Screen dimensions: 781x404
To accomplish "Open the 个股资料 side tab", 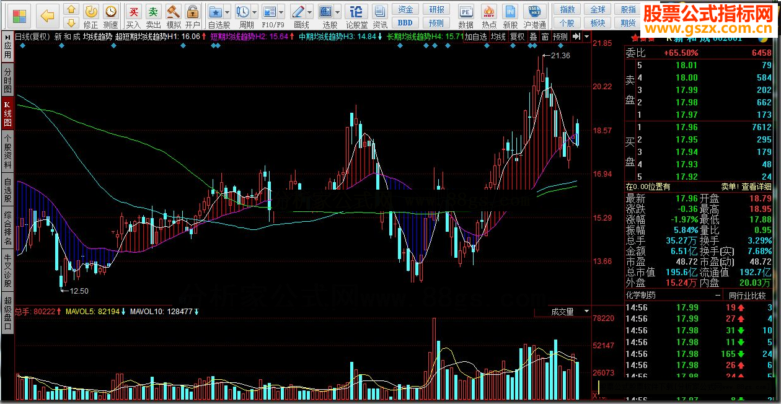I will pos(7,152).
